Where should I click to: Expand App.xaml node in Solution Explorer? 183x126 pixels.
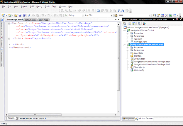pyautogui.click(x=127, y=39)
